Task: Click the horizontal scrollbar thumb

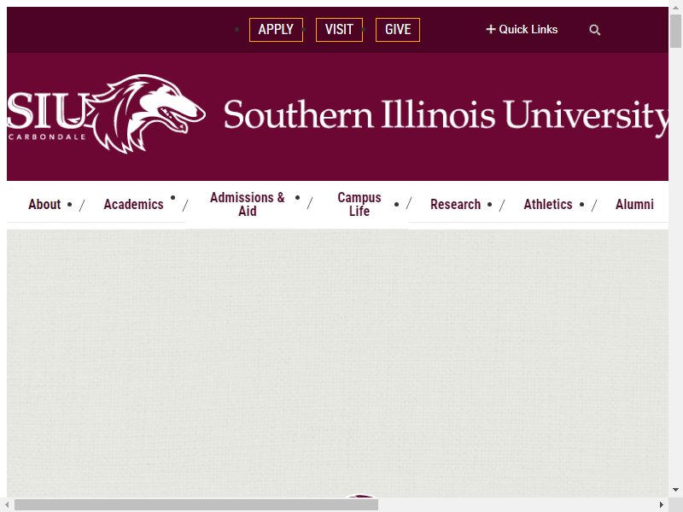Action: point(196,505)
